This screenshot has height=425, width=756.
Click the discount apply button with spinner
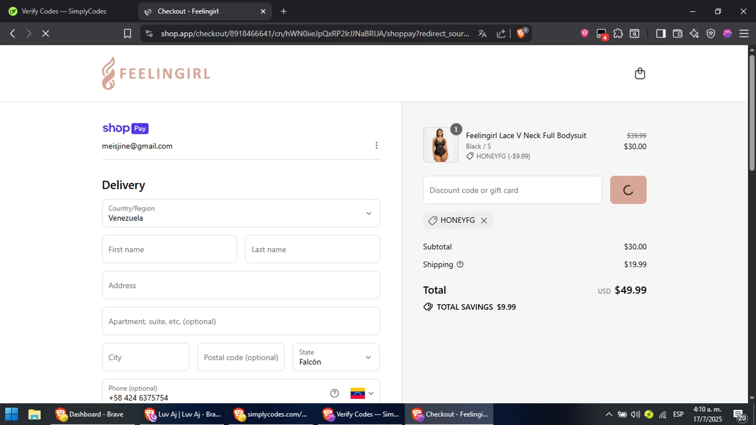point(628,190)
